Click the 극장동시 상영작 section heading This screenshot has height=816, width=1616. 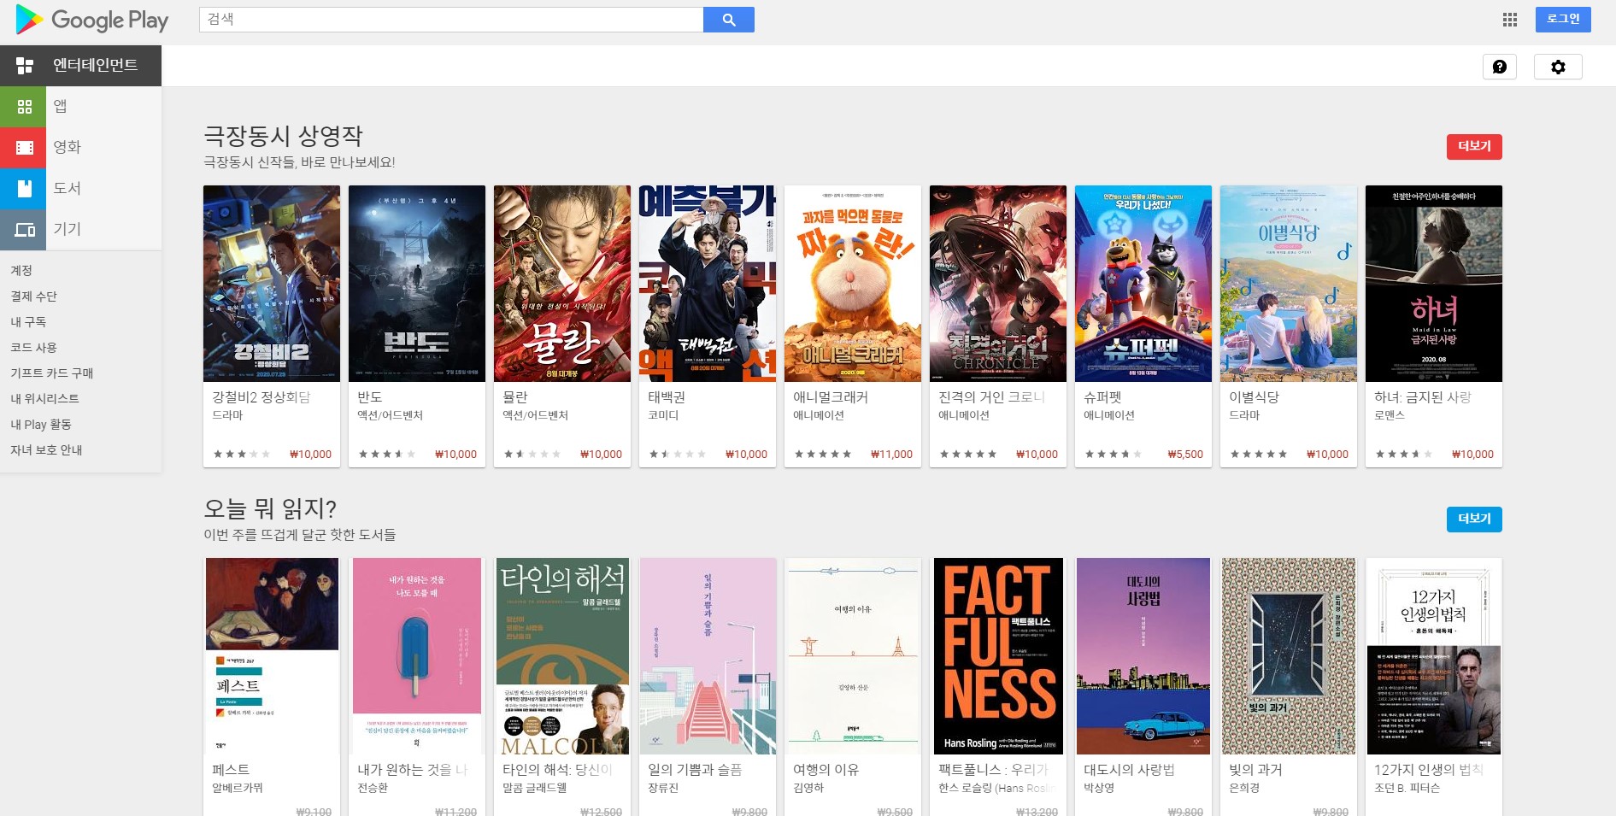click(283, 136)
